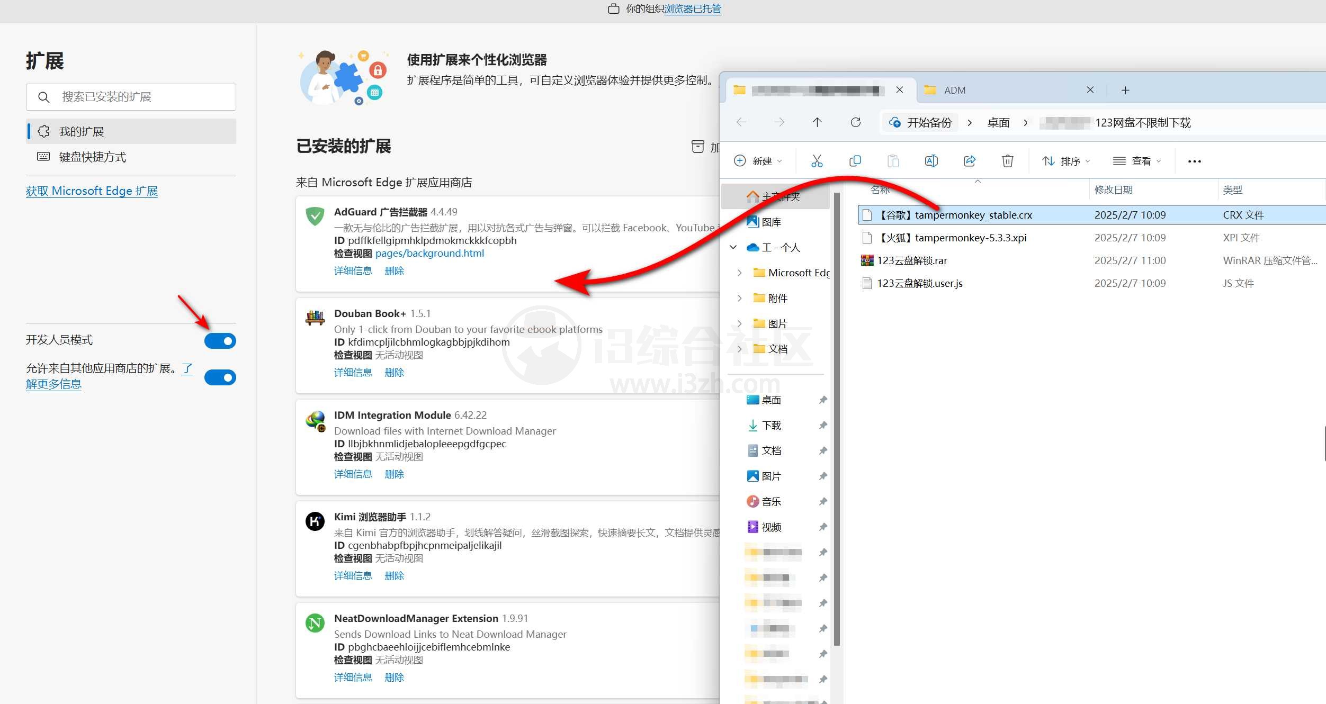Open the New dropdown in Explorer
This screenshot has width=1326, height=704.
[758, 161]
